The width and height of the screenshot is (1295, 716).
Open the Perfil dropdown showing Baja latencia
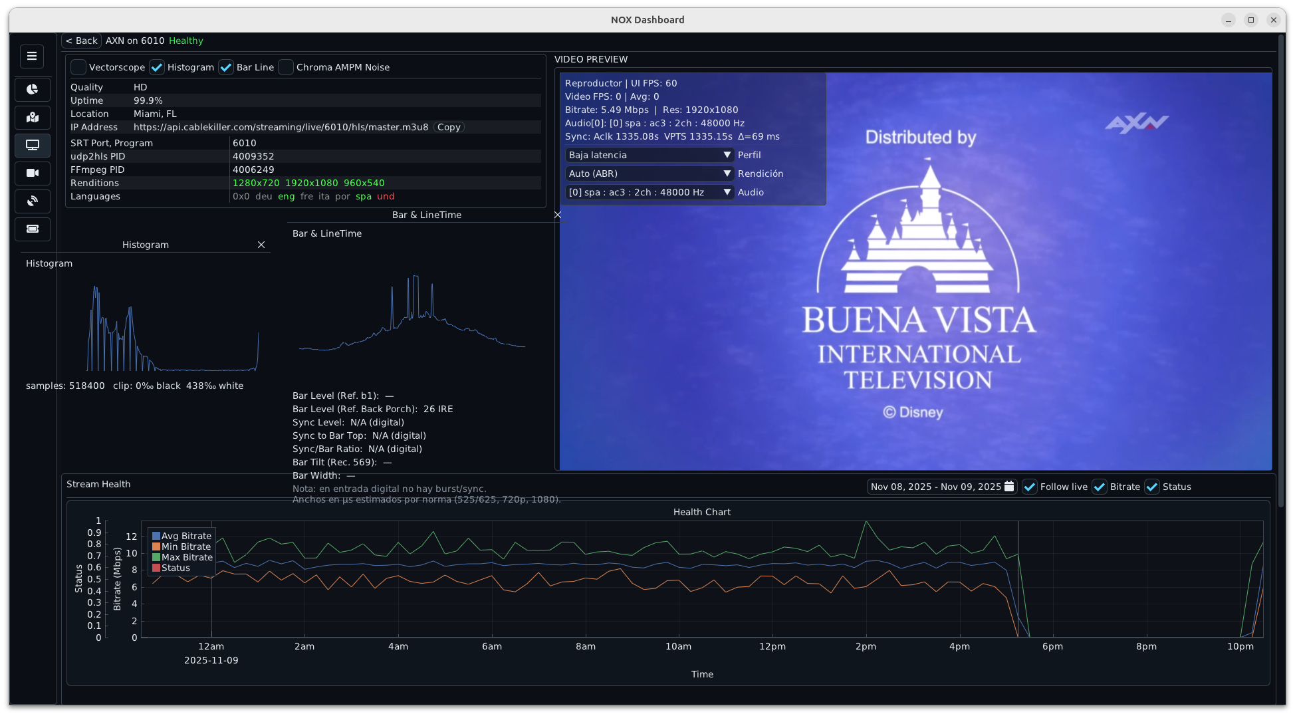[649, 155]
